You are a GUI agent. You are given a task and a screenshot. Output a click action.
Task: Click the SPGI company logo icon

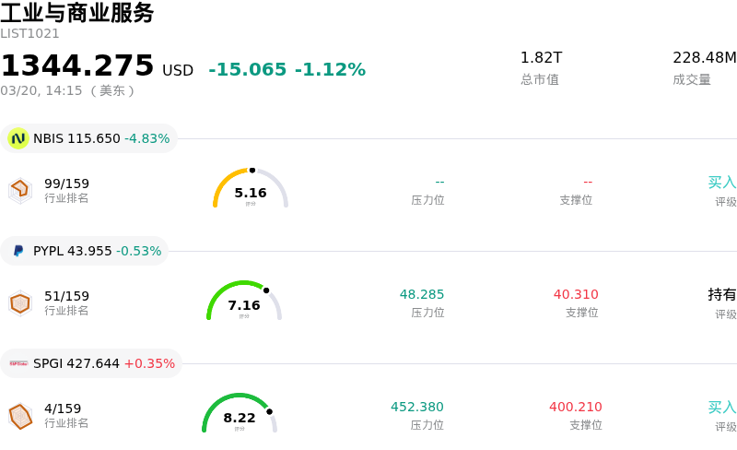[18, 363]
